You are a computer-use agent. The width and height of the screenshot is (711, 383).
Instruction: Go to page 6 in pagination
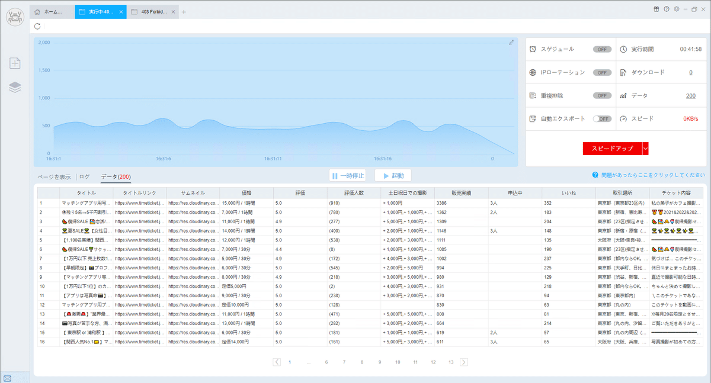pyautogui.click(x=326, y=362)
